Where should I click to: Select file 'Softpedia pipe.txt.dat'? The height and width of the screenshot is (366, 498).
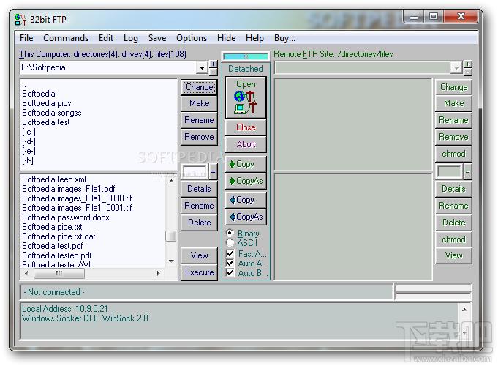click(59, 236)
